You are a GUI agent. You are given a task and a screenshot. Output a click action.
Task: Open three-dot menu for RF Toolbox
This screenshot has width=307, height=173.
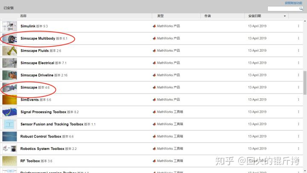(298, 161)
